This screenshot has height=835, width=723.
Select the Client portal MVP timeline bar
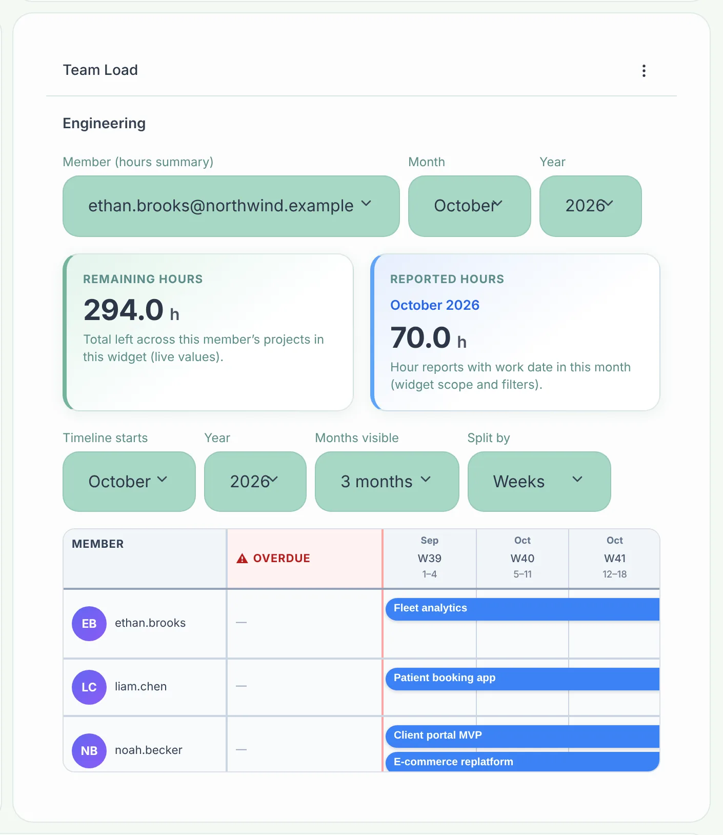pos(523,736)
